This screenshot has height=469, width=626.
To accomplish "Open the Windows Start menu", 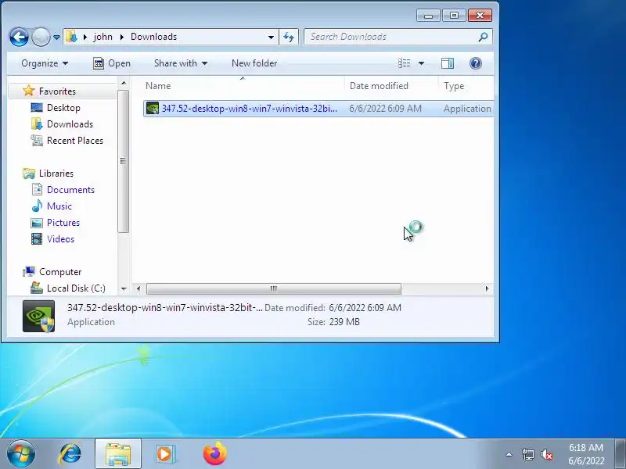I will tap(21, 453).
